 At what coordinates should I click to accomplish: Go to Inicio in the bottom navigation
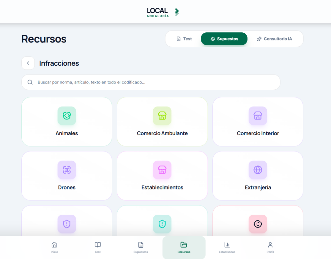pyautogui.click(x=54, y=247)
